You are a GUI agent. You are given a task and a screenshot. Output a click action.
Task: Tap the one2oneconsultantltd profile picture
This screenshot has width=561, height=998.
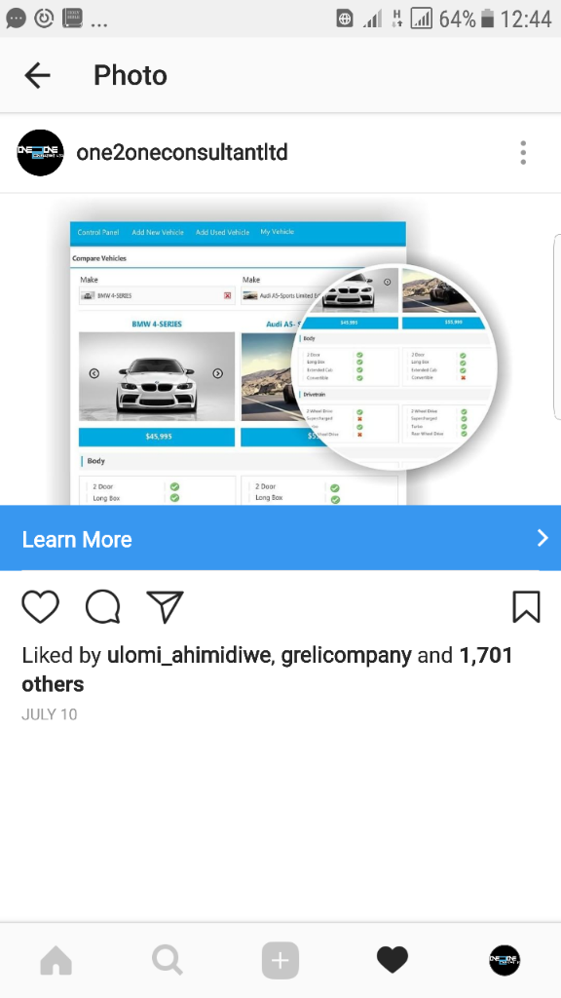[40, 153]
